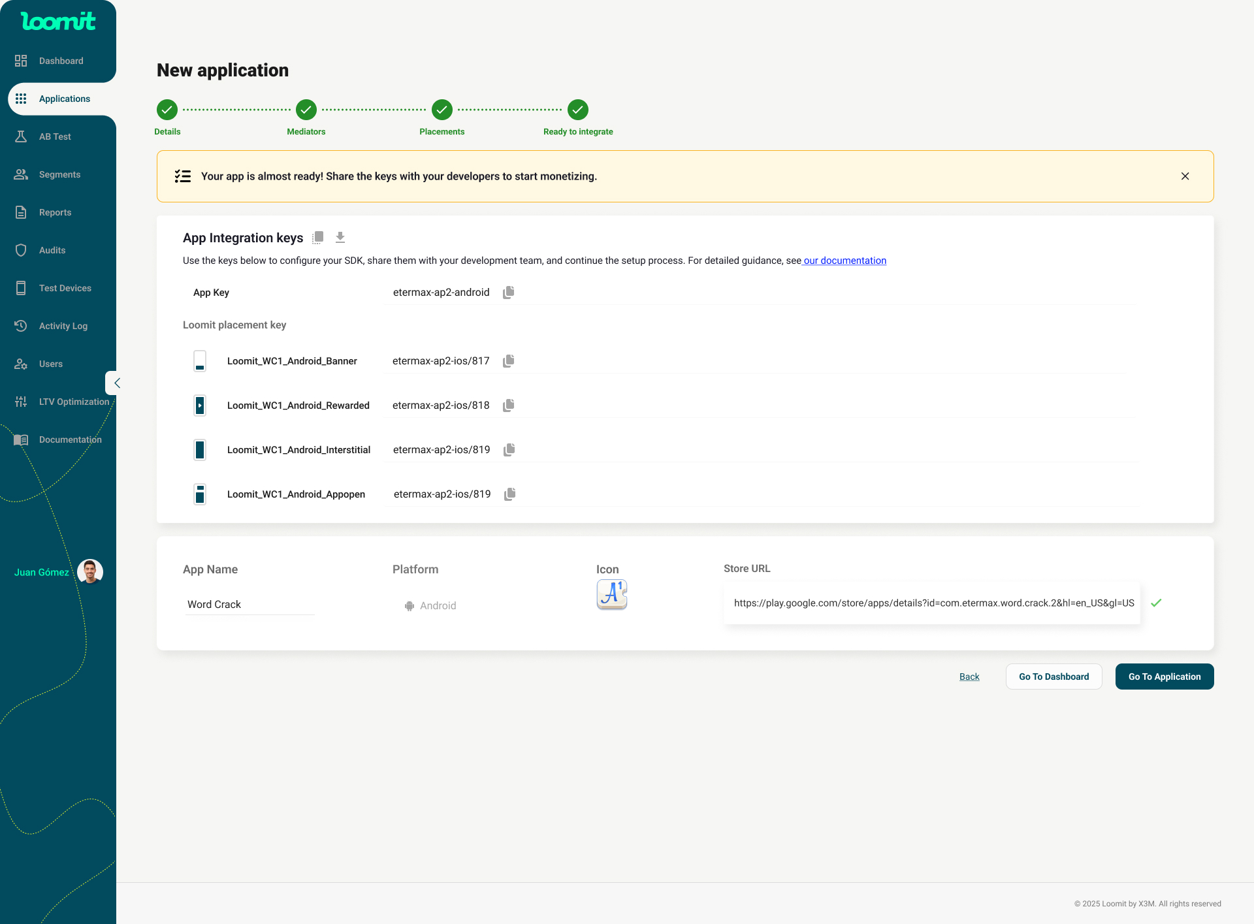Viewport: 1254px width, 924px height.
Task: Collapse the left sidebar with chevron
Action: (116, 383)
